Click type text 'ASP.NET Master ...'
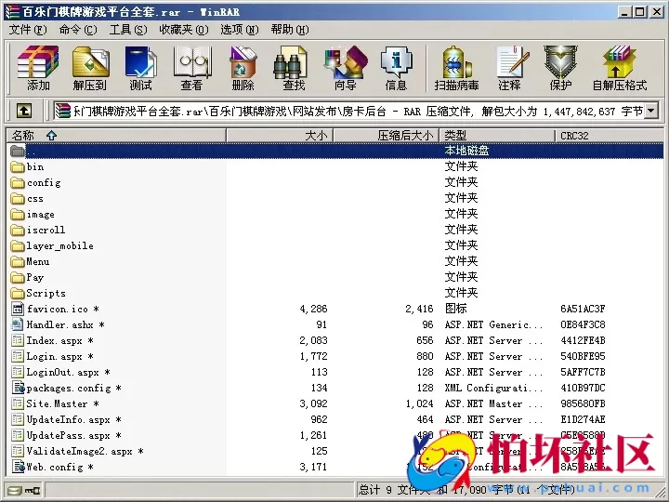The width and height of the screenshot is (669, 502). [493, 403]
